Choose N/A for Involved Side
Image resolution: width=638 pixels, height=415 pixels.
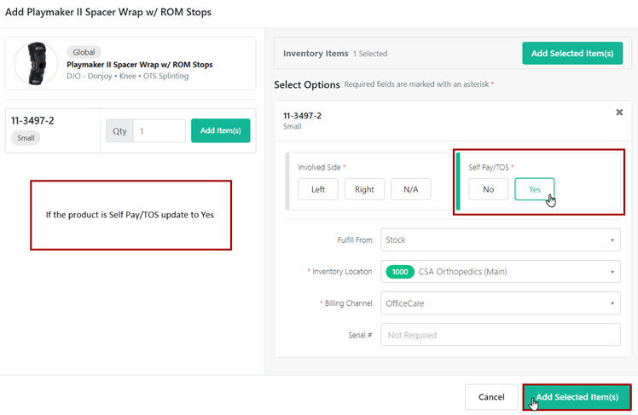tap(410, 189)
